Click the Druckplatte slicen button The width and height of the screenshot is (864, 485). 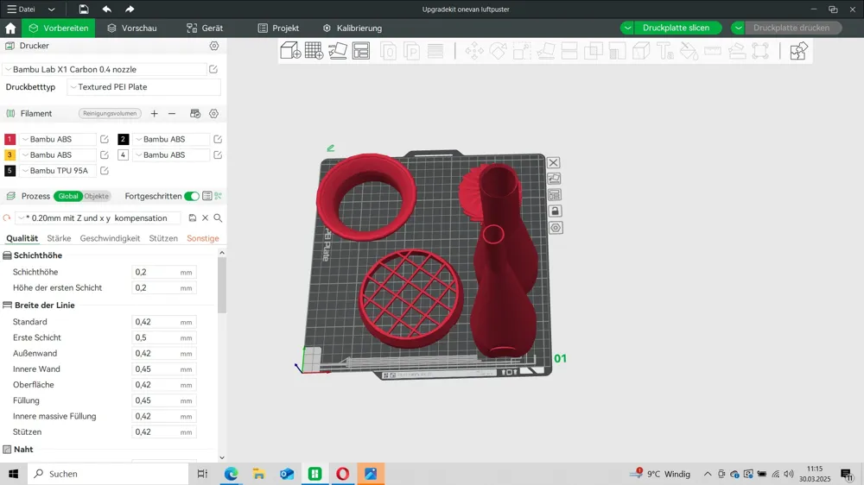pos(677,28)
